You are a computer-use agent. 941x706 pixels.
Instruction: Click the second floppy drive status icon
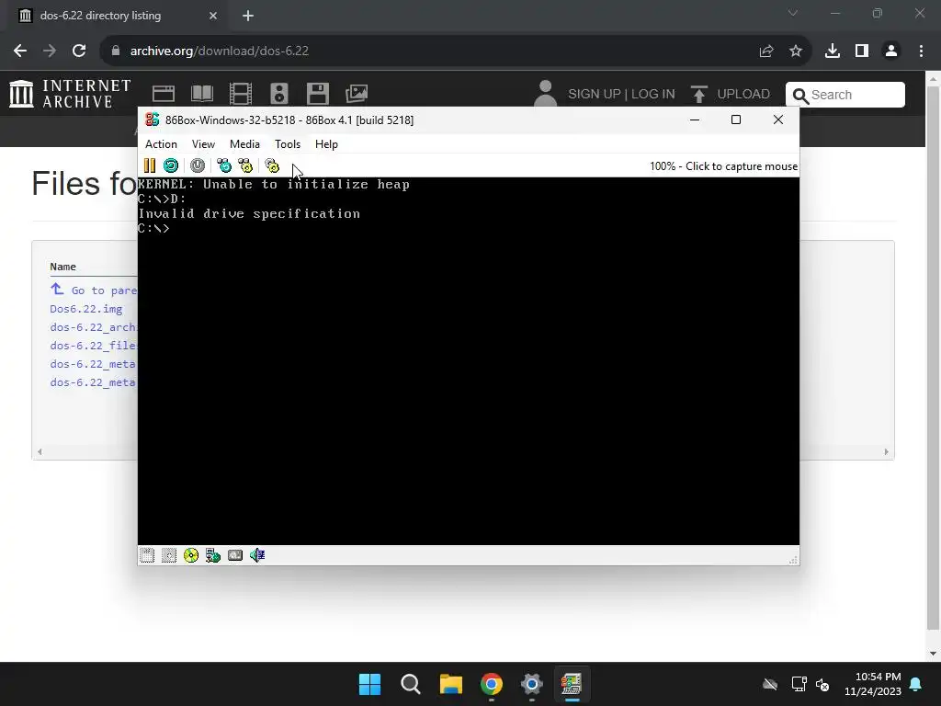click(169, 555)
